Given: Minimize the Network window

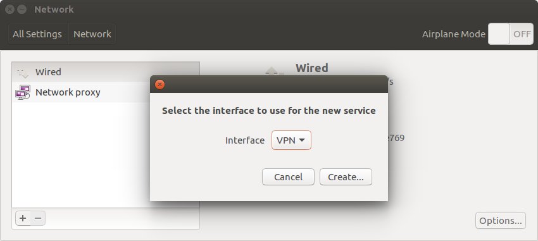Looking at the screenshot, I should 22,9.
